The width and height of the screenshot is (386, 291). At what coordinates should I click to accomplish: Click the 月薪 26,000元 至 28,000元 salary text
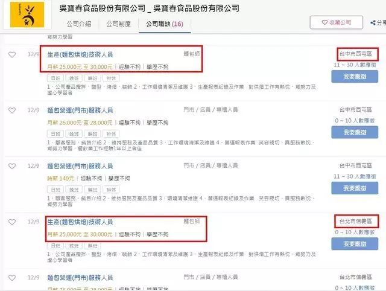[80, 123]
